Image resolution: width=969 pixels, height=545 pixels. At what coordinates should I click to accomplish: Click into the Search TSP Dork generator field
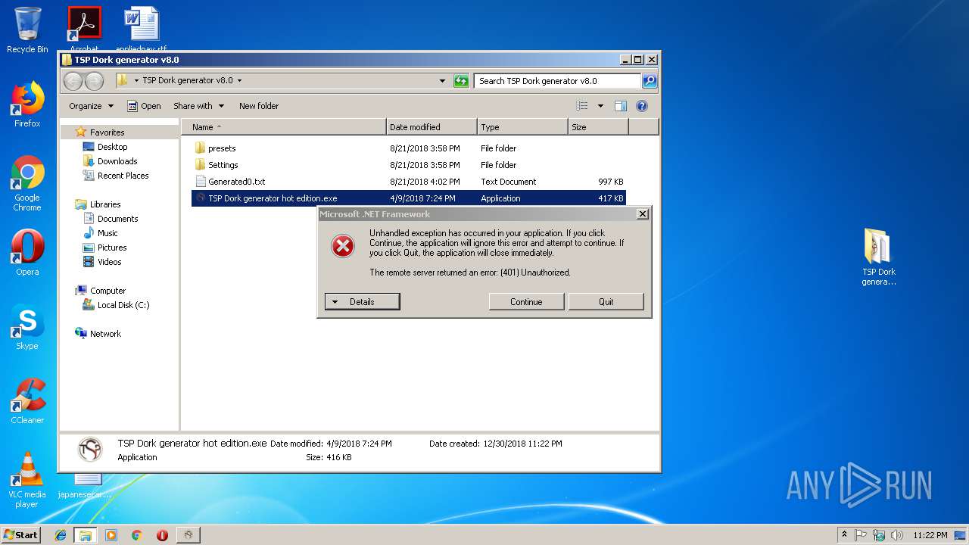(557, 81)
